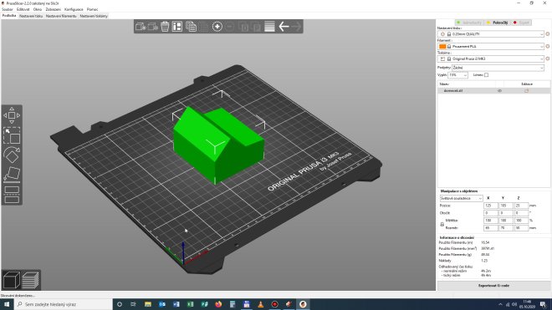The width and height of the screenshot is (552, 310).
Task: Toggle visibility eye of domecek.stl
Action: 499,91
